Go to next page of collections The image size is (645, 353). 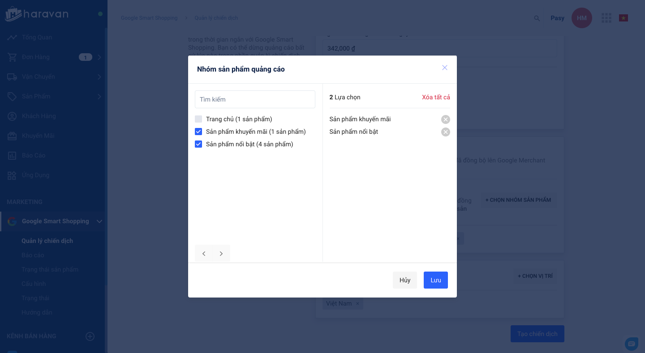(x=221, y=254)
